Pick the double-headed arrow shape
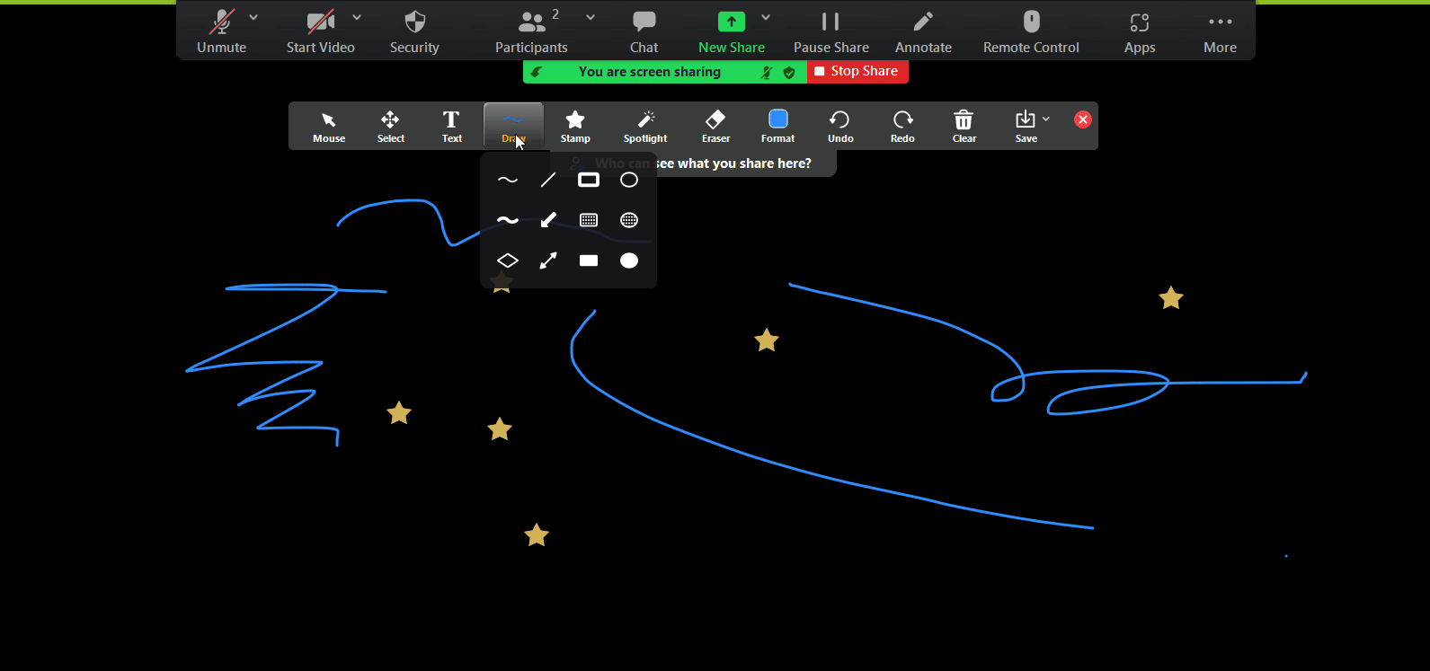 pyautogui.click(x=548, y=260)
